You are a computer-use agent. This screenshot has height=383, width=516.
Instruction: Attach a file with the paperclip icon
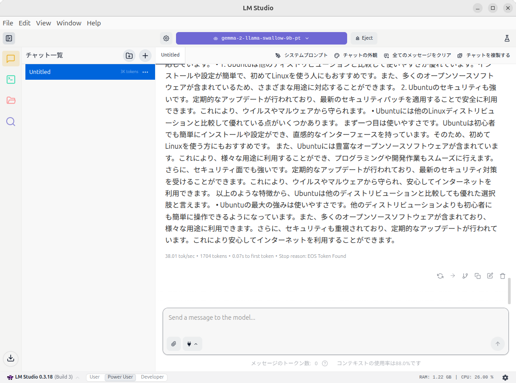pos(174,344)
